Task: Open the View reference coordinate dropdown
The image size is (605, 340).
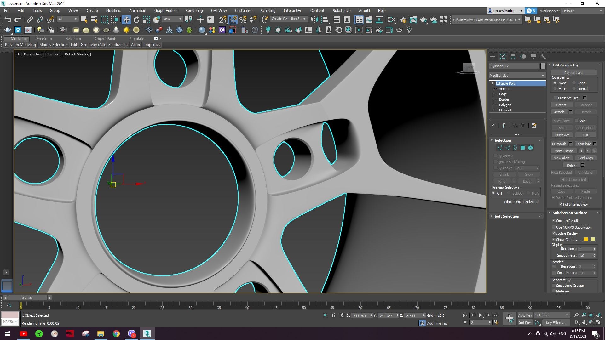Action: click(172, 19)
